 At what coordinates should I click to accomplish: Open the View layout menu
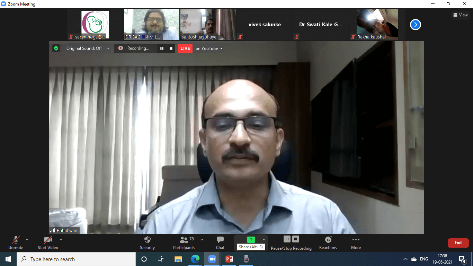pyautogui.click(x=461, y=15)
